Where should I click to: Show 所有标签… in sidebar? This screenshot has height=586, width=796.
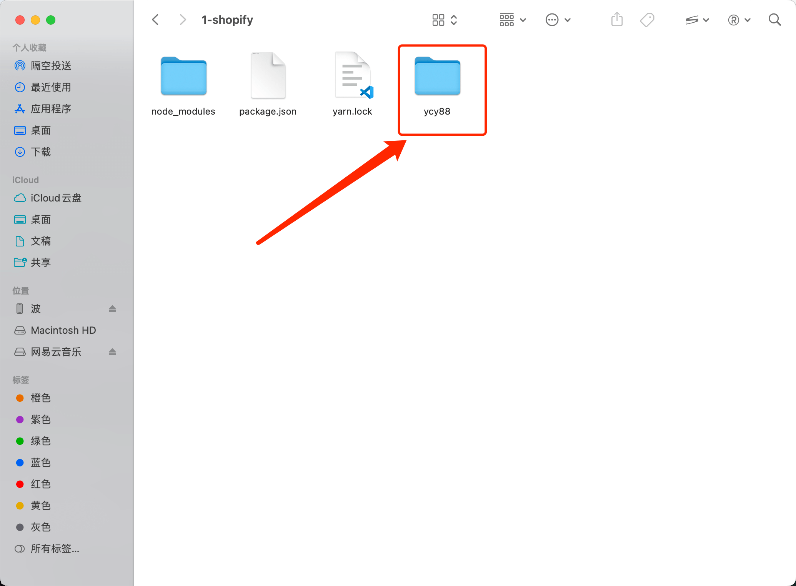point(55,549)
